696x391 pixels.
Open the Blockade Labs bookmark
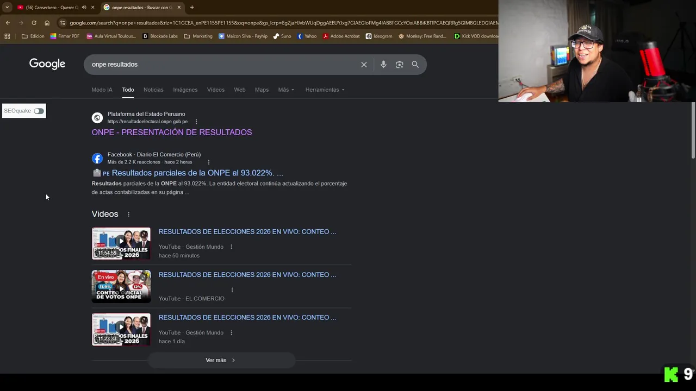pyautogui.click(x=160, y=36)
